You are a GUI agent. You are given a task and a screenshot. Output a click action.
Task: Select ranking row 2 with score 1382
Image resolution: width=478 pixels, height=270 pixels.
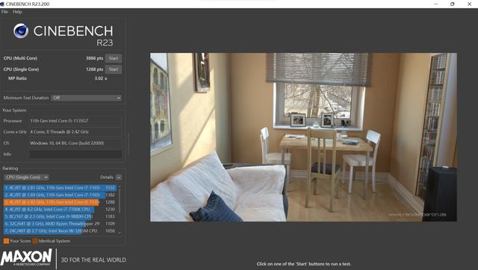(x=60, y=195)
